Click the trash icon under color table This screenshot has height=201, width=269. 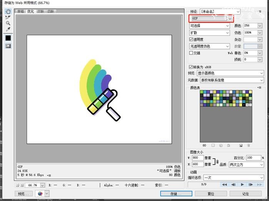point(248,146)
